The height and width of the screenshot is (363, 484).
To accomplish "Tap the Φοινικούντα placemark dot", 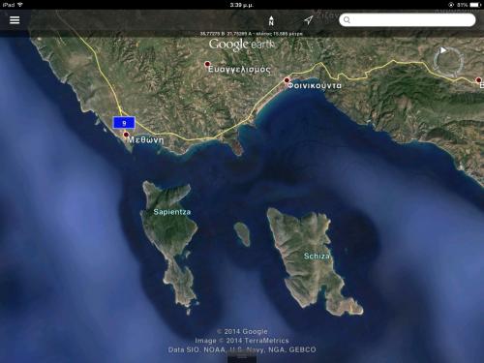I will tap(287, 80).
